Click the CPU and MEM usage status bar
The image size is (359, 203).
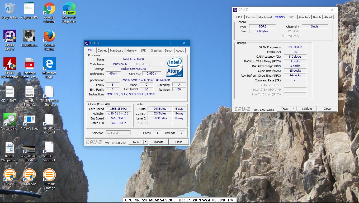click(x=179, y=200)
